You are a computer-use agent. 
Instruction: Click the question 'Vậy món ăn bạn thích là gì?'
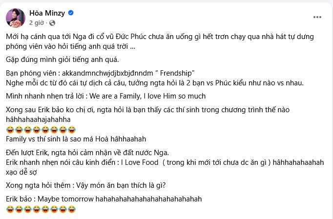click(127, 185)
